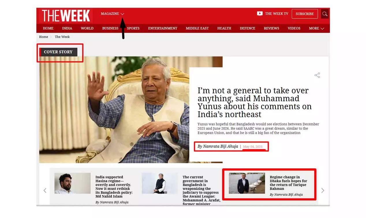Open the Tarique Rahman story thumbnail
The image size is (366, 218).
pos(247,183)
